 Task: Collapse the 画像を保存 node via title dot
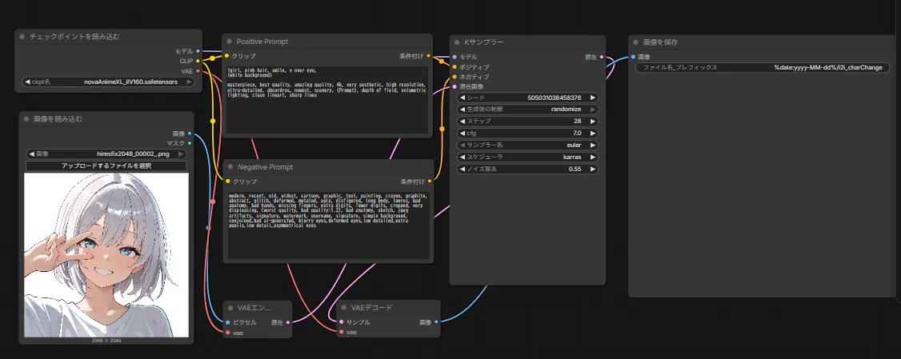(x=636, y=42)
